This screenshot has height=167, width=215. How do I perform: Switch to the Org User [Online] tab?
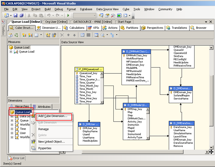56,22
